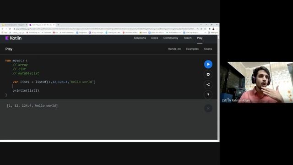Run the code with the blue play button
This screenshot has height=165, width=293.
click(208, 64)
